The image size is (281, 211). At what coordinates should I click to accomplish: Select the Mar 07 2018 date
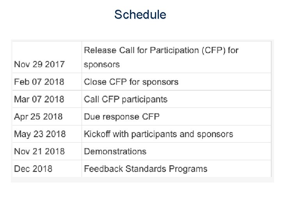39,99
